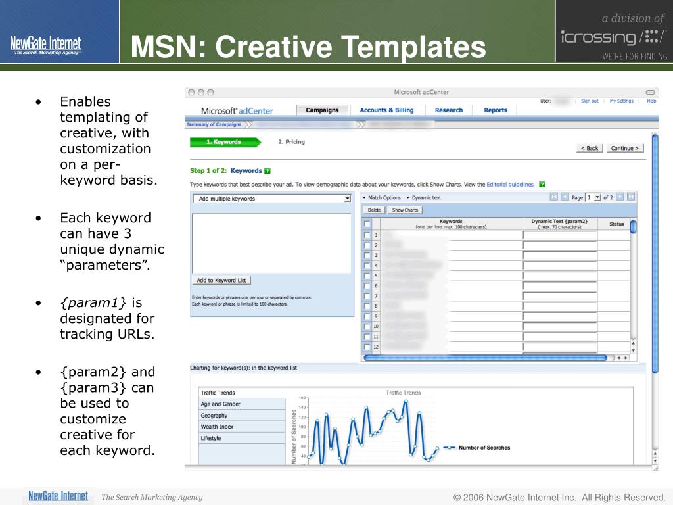Viewport: 673px width, 505px height.
Task: Click the multiple keywords text area
Action: 271,243
